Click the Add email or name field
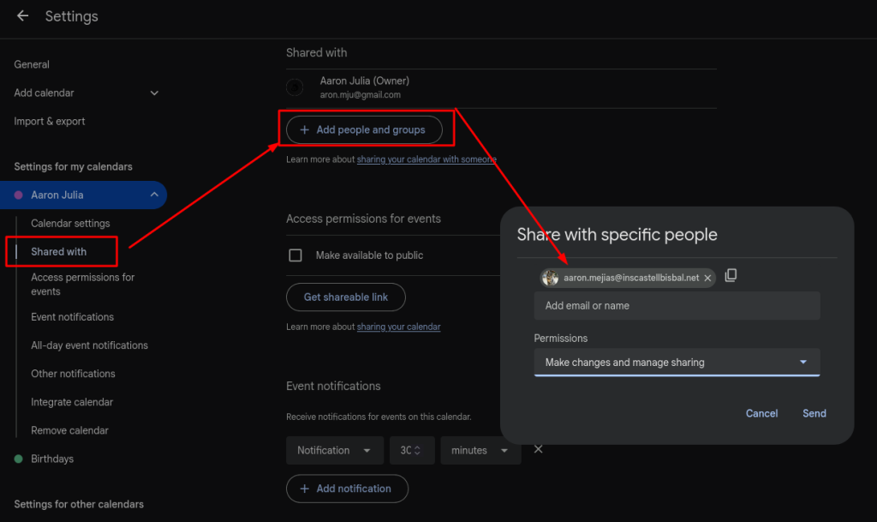Screen dimensions: 877x522 click(677, 306)
